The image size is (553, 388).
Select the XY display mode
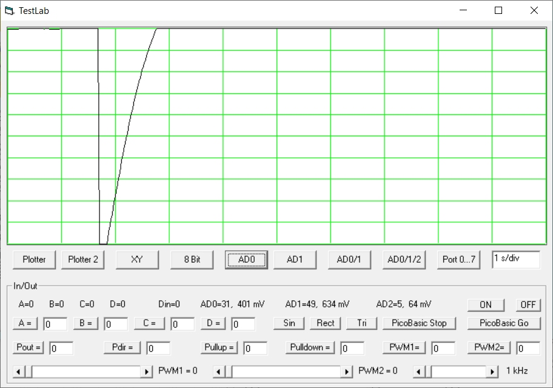[x=137, y=260]
